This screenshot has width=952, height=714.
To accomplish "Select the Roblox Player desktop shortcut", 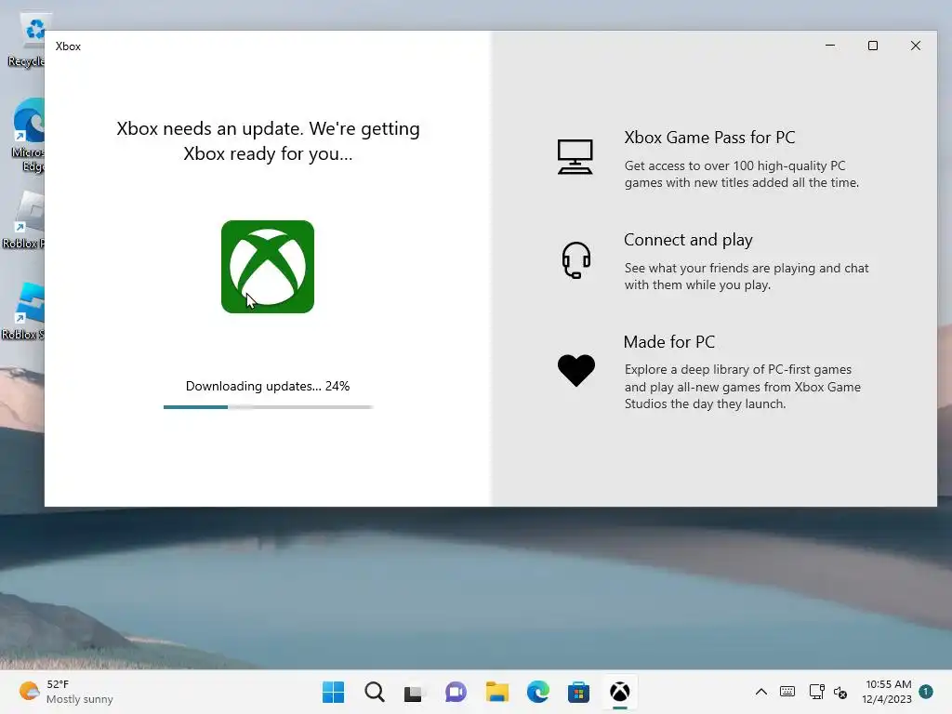I will point(24,219).
